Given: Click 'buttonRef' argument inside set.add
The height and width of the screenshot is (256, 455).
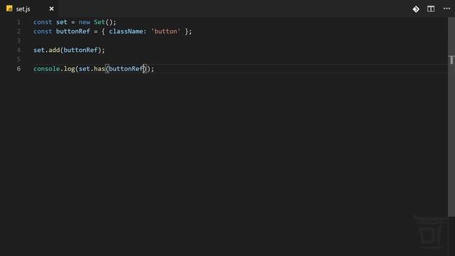Looking at the screenshot, I should coord(80,50).
